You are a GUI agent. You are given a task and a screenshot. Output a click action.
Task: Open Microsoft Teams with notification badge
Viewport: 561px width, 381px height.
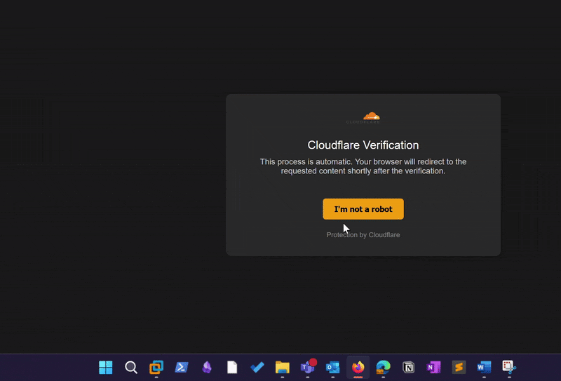pyautogui.click(x=308, y=367)
